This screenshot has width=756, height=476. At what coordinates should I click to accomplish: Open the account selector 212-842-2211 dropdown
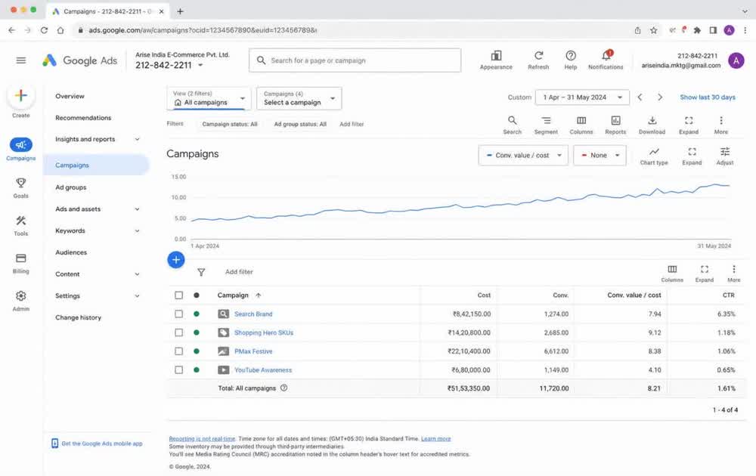(x=169, y=65)
